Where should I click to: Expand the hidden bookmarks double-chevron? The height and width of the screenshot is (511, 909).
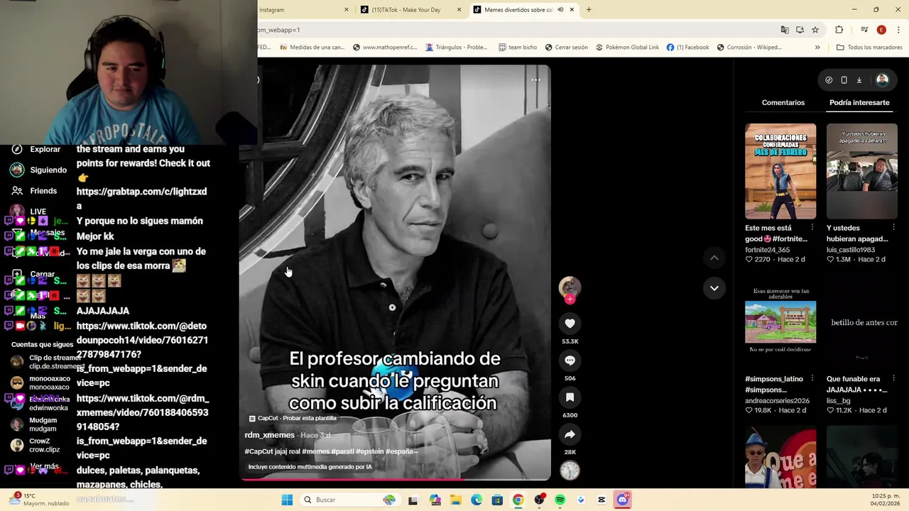coord(817,48)
